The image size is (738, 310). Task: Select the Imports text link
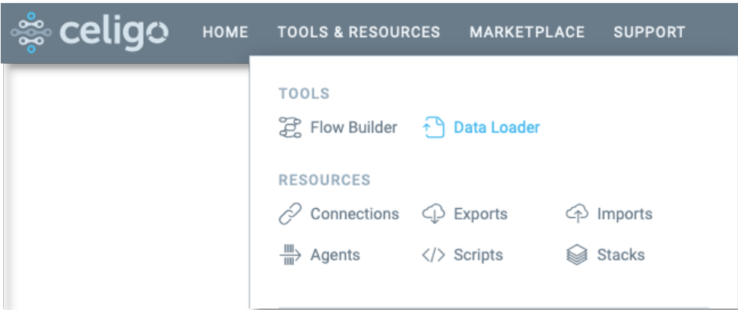pos(625,214)
